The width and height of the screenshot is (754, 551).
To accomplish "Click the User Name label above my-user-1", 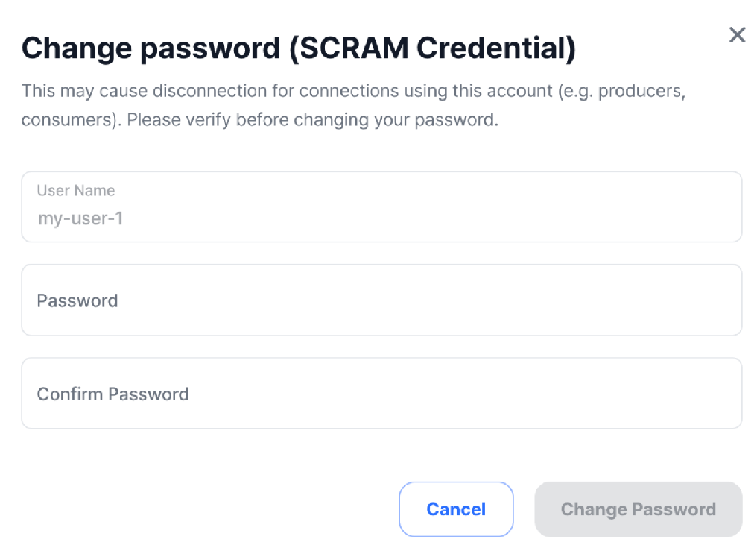I will (x=75, y=190).
